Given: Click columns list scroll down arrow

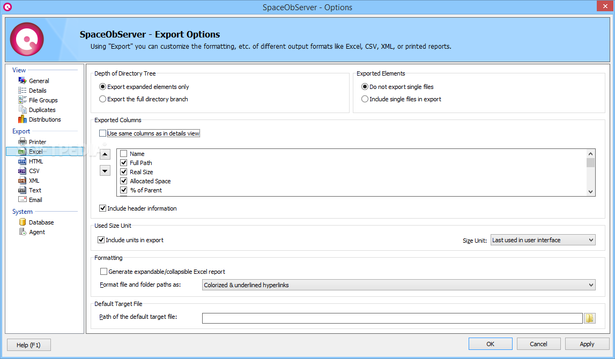Looking at the screenshot, I should pyautogui.click(x=591, y=192).
